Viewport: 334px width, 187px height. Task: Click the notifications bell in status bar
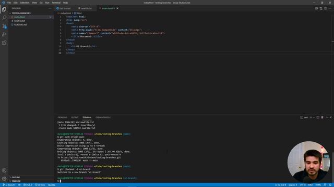click(x=330, y=185)
